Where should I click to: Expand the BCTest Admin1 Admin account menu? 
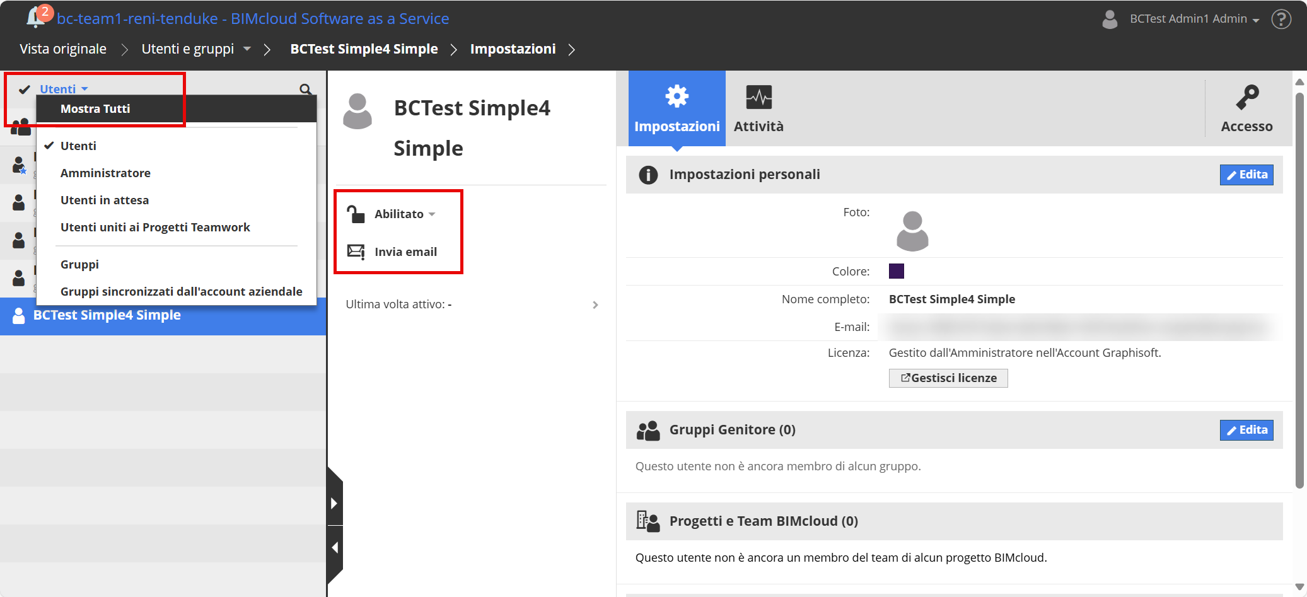click(x=1194, y=19)
